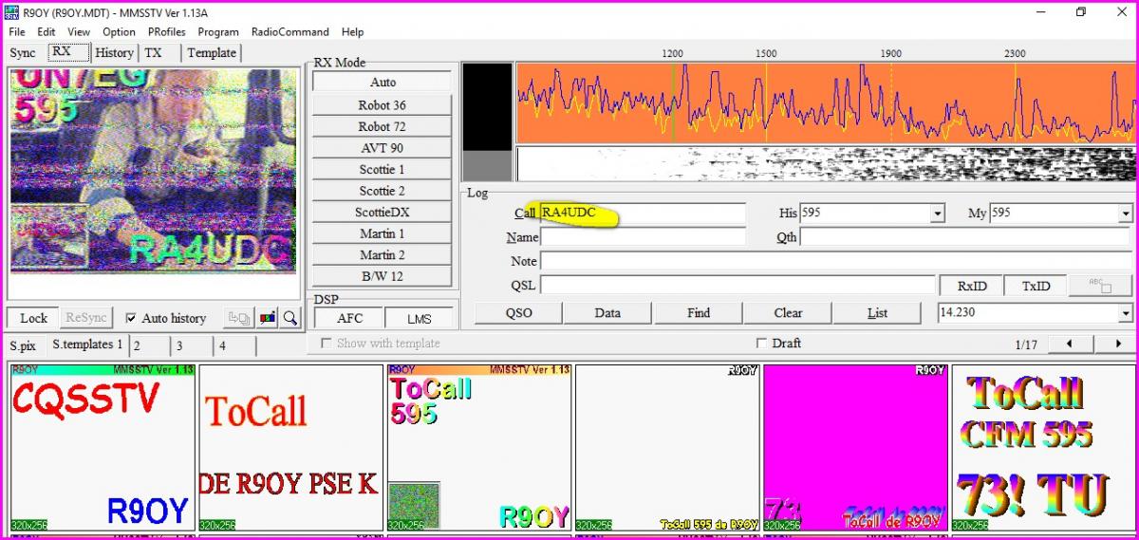
Task: Go to next template page arrow
Action: tap(1118, 344)
